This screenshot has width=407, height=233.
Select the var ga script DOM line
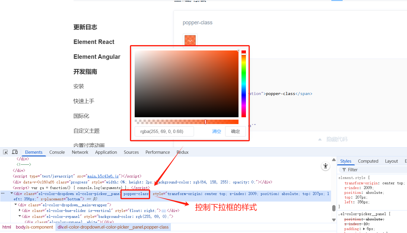(81, 188)
